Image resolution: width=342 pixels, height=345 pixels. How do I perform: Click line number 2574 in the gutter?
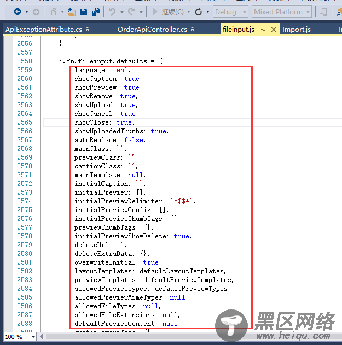25,201
